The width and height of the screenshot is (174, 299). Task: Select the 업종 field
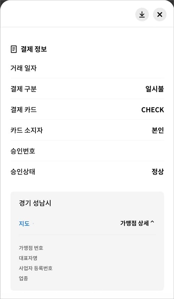coord(23,278)
